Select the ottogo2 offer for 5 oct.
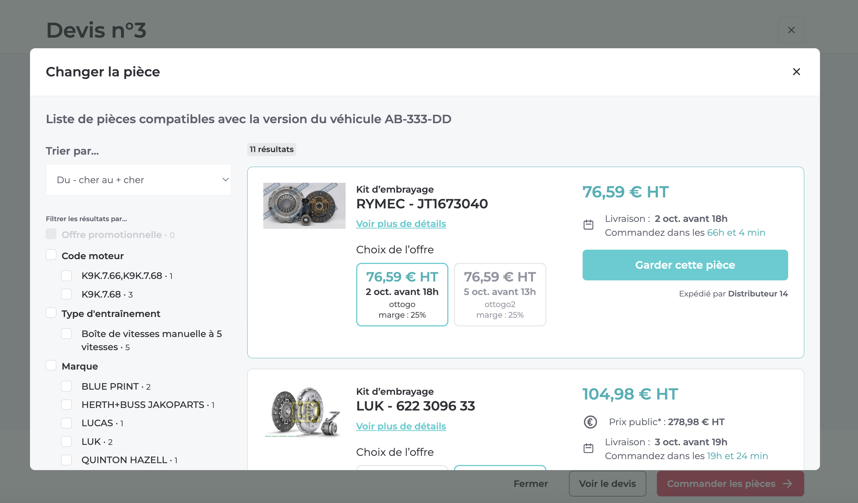The width and height of the screenshot is (858, 503). 500,295
